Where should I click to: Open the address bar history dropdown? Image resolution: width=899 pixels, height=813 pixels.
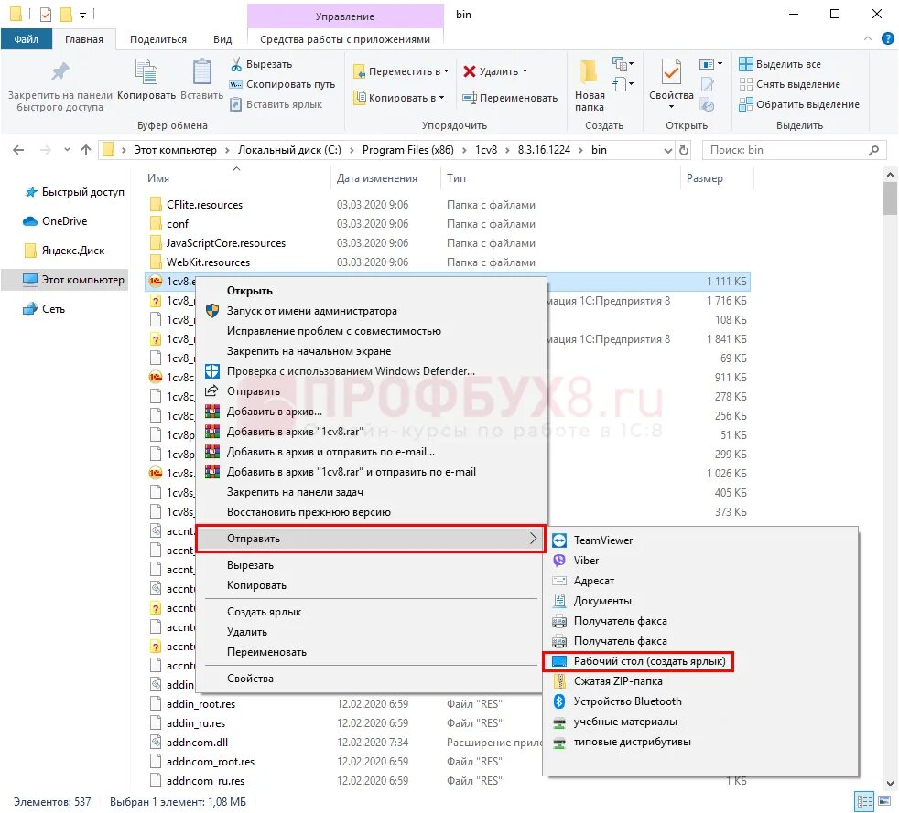coord(668,150)
